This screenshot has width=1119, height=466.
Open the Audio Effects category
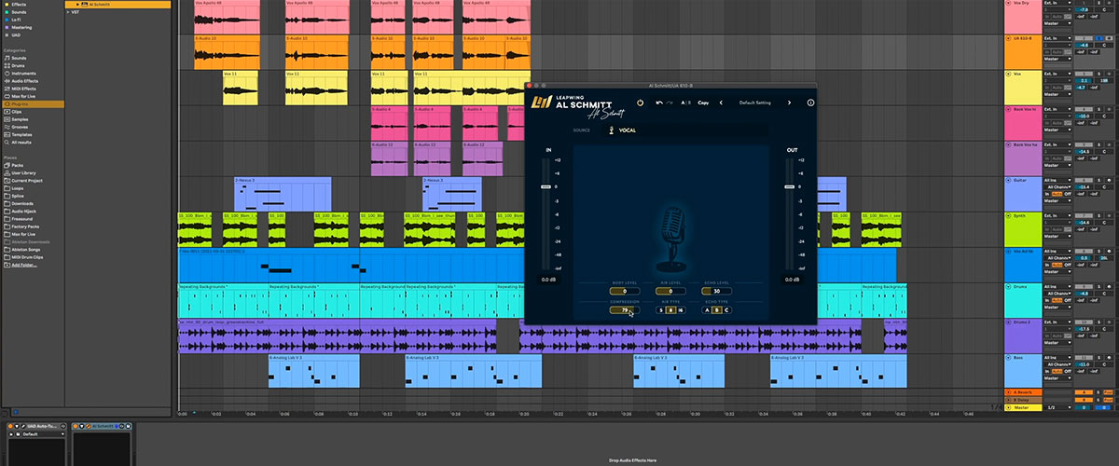click(x=23, y=81)
